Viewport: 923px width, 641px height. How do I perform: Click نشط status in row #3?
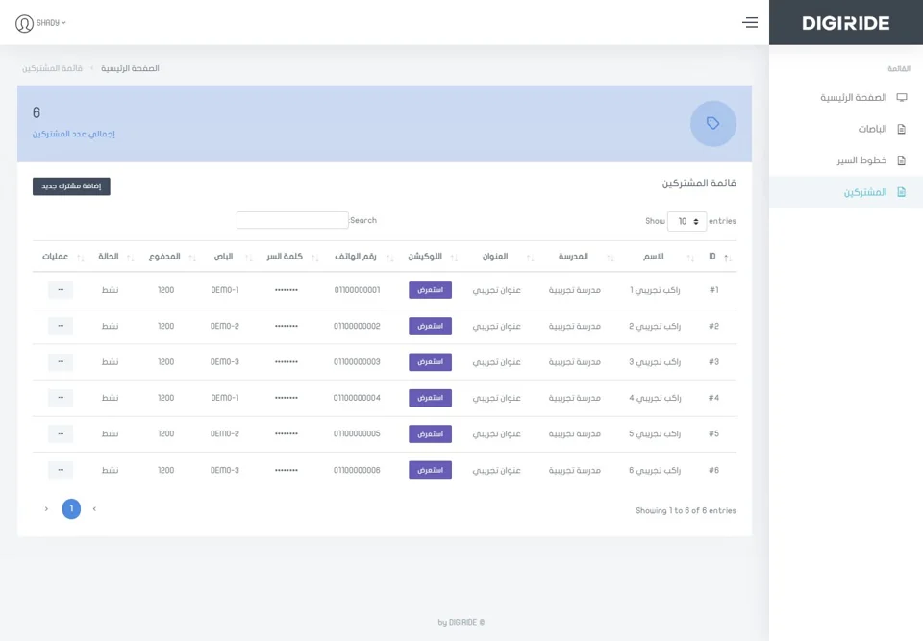coord(110,361)
